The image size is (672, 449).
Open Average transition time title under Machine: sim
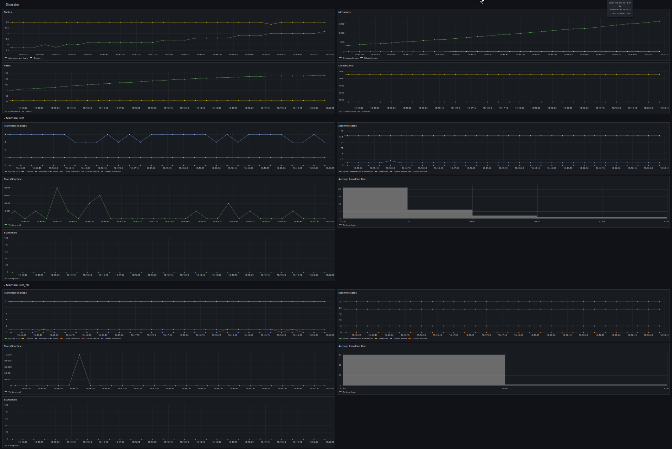[352, 179]
